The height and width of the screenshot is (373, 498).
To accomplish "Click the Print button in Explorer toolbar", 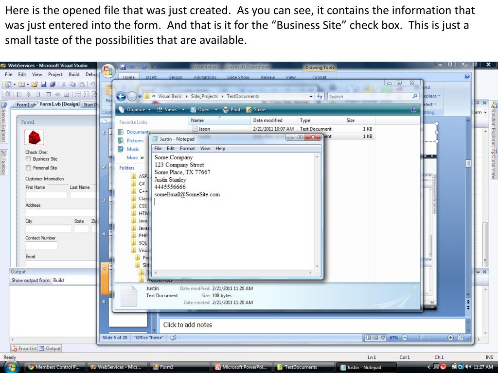I will point(231,110).
